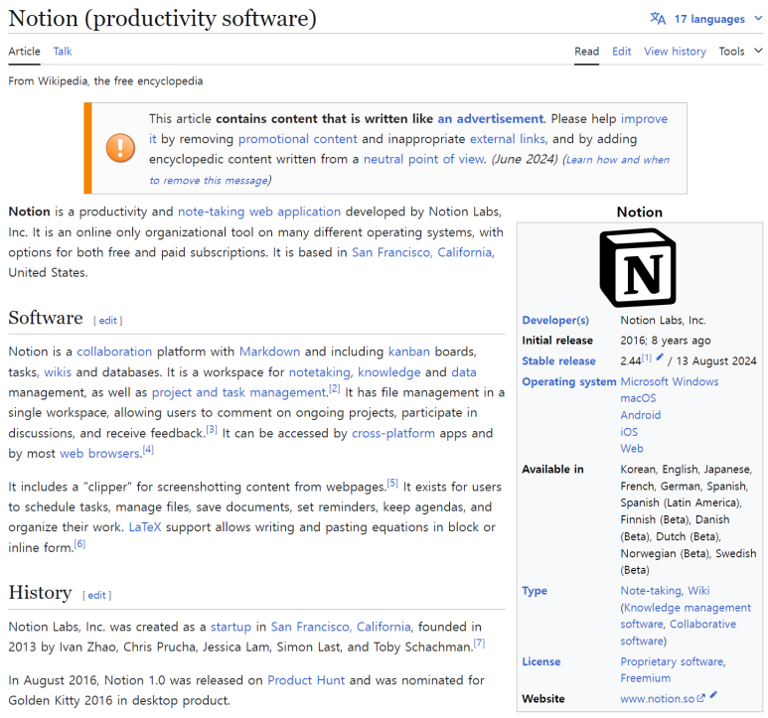This screenshot has width=768, height=718.
Task: Open the Type infobox label link
Action: pyautogui.click(x=535, y=591)
